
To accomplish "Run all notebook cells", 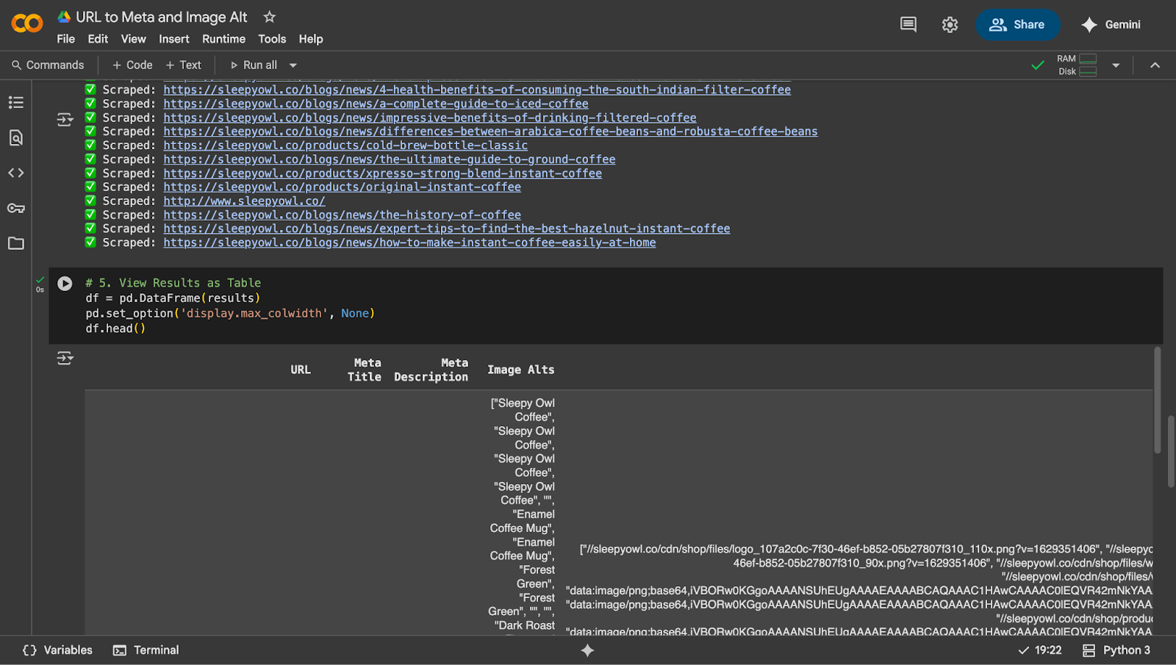I will tap(254, 65).
